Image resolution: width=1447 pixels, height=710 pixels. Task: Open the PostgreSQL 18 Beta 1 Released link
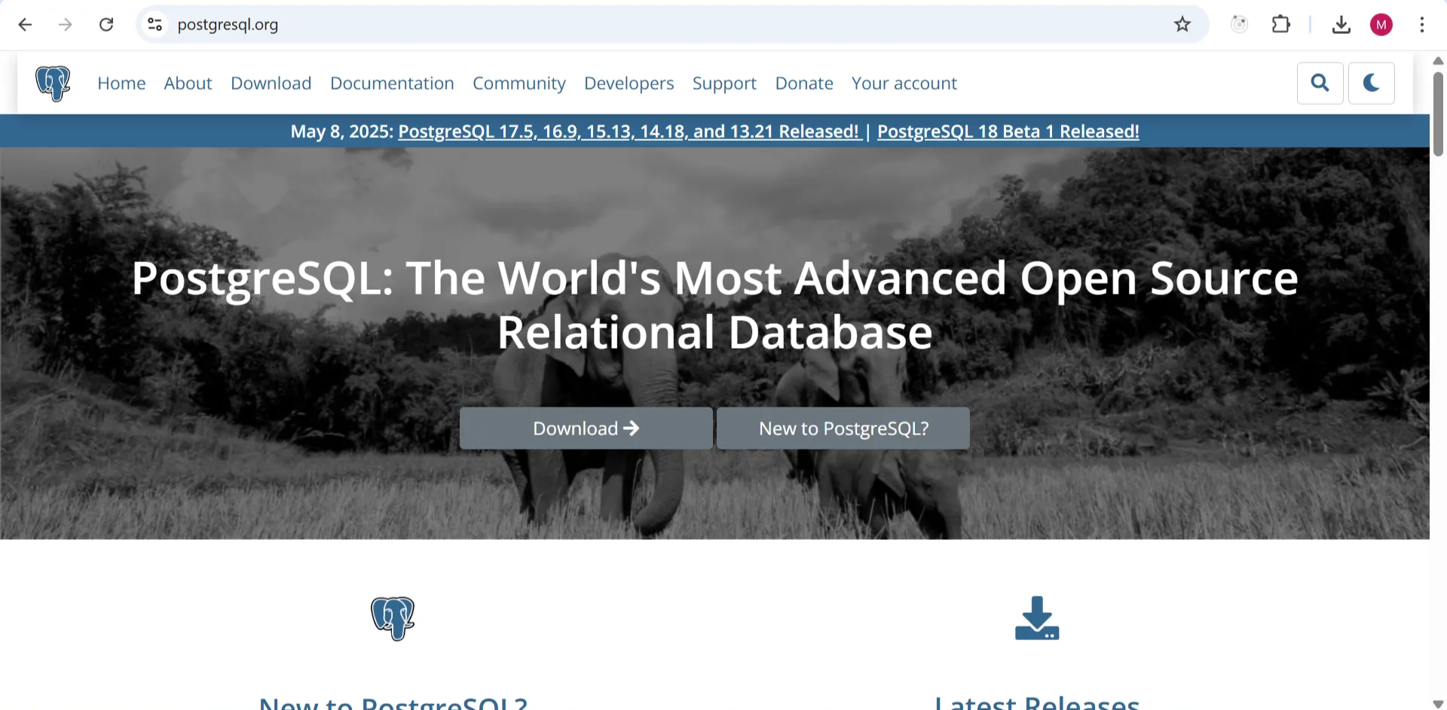coord(1008,131)
